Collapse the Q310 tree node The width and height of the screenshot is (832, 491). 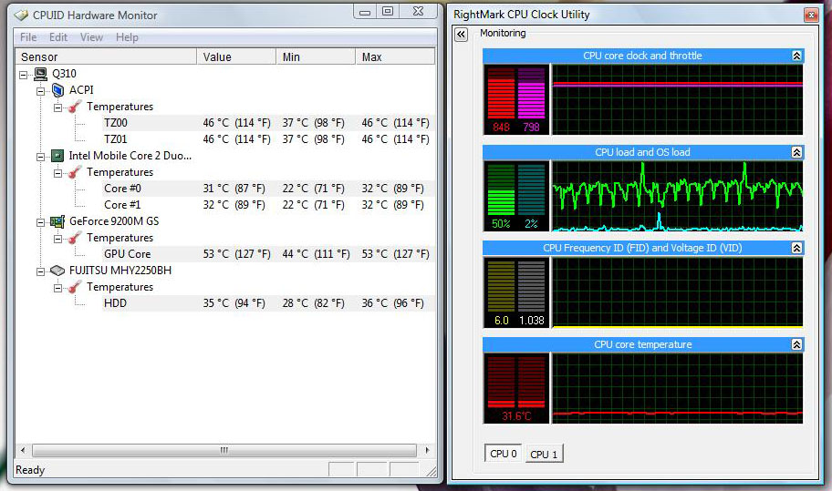23,76
